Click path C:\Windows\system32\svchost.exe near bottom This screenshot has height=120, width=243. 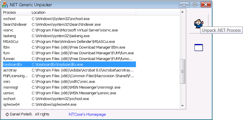[x=60, y=99]
